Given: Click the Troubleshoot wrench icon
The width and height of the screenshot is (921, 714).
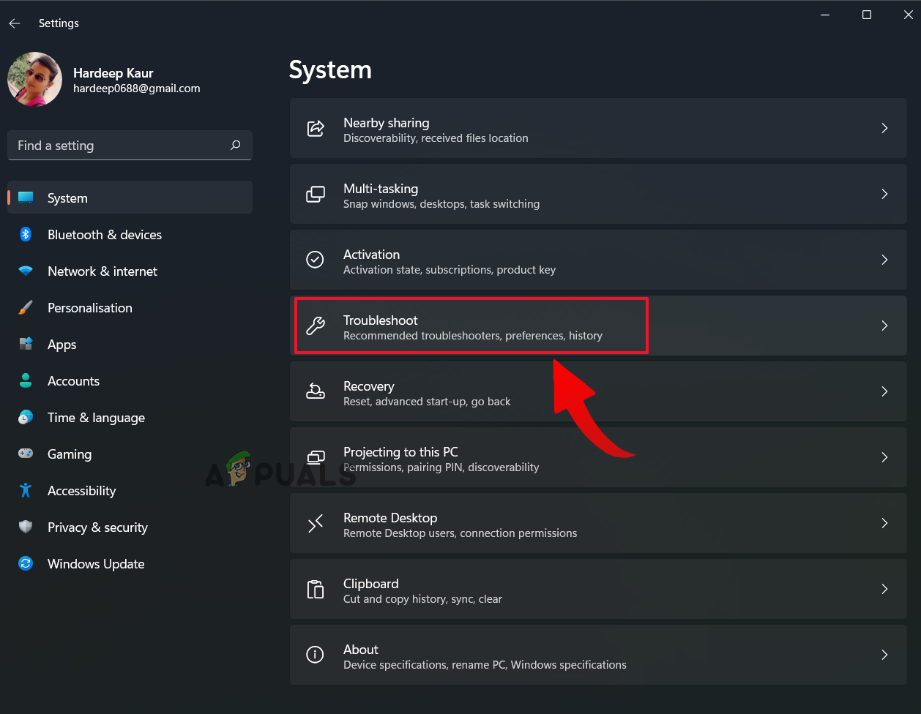Looking at the screenshot, I should (x=315, y=326).
